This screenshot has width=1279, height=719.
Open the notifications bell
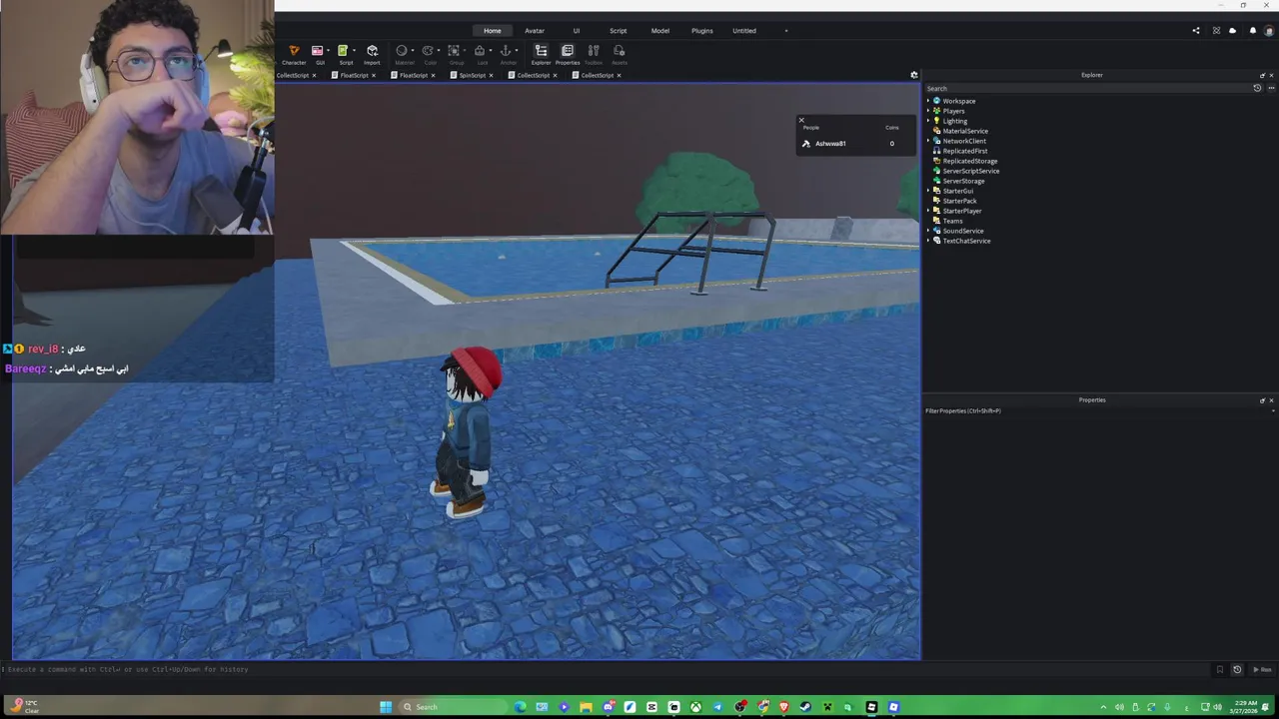(1253, 31)
